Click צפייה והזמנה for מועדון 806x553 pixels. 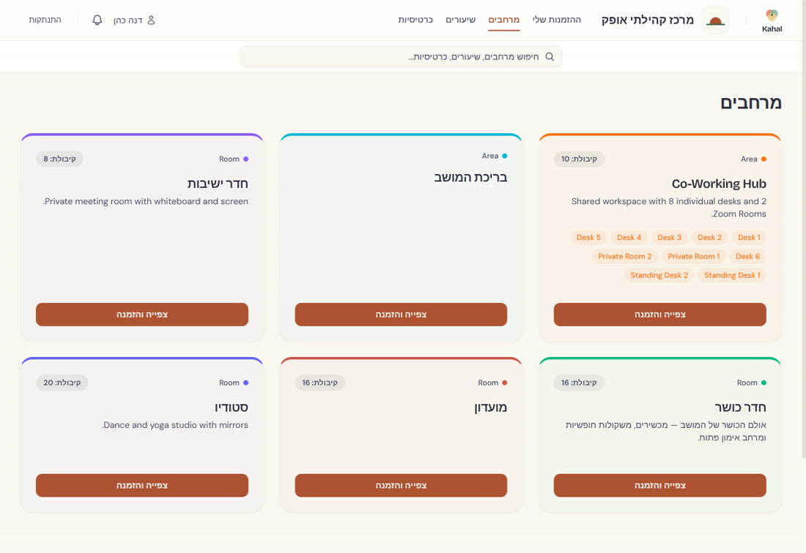pos(401,485)
